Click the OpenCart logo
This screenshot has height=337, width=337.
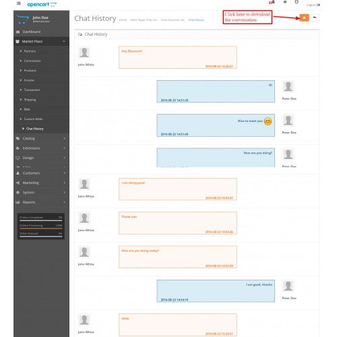(x=42, y=4)
